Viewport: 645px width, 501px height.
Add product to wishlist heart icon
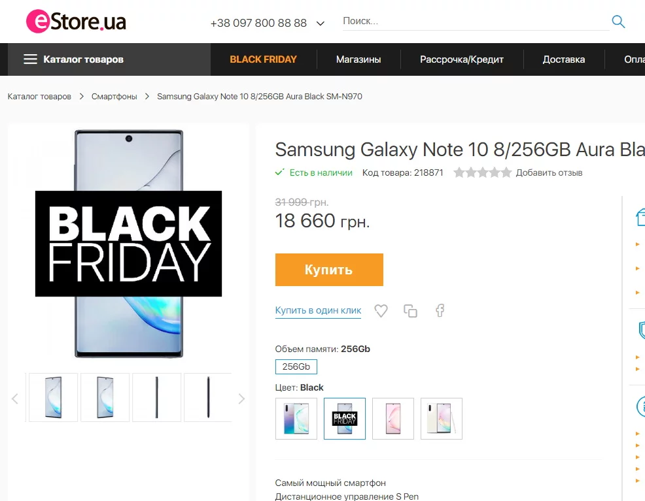click(381, 311)
